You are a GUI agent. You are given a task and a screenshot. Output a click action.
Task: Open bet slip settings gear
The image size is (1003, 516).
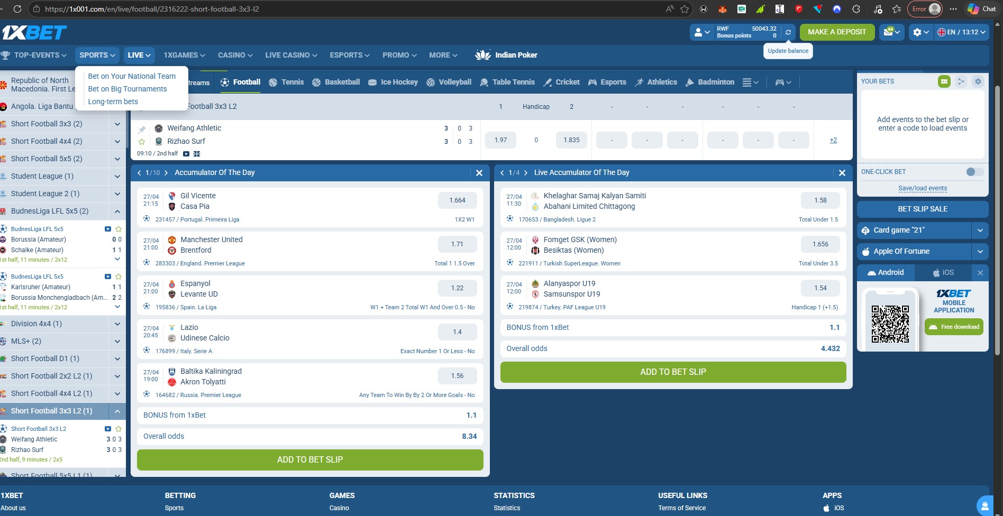(978, 81)
